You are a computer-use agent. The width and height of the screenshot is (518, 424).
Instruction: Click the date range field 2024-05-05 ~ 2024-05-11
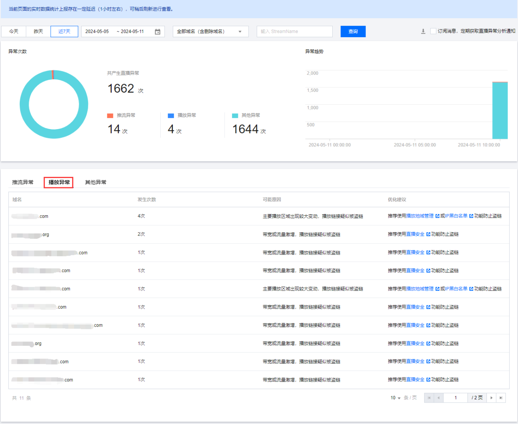point(123,32)
